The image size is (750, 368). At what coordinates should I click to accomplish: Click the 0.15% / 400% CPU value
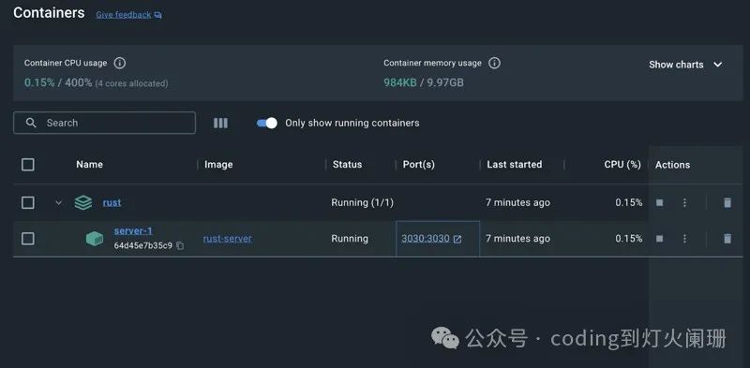click(x=58, y=82)
